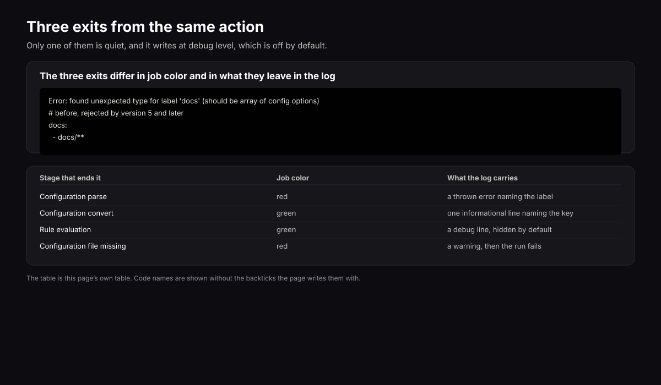The image size is (661, 385).
Task: Click the '- docs/**' glob line
Action: pos(68,137)
